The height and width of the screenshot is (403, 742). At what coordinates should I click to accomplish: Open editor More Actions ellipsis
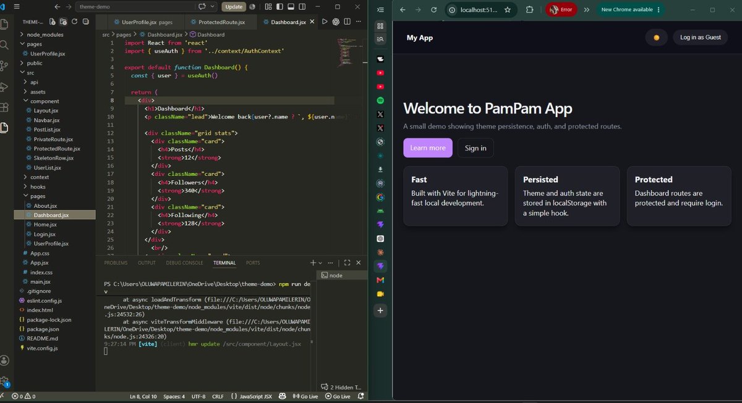358,22
